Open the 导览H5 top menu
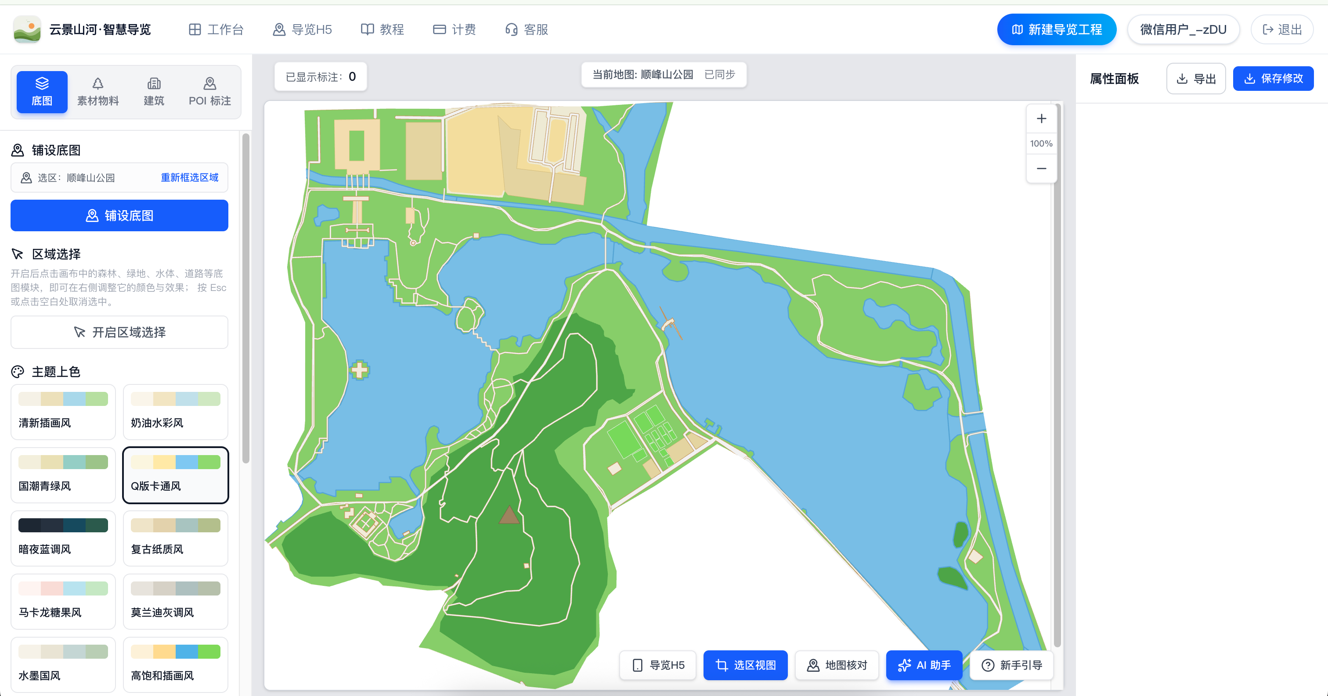This screenshot has height=696, width=1328. click(302, 29)
